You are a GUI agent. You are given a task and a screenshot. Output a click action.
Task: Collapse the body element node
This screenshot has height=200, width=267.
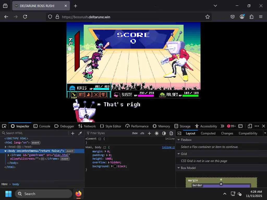[x=5, y=151]
